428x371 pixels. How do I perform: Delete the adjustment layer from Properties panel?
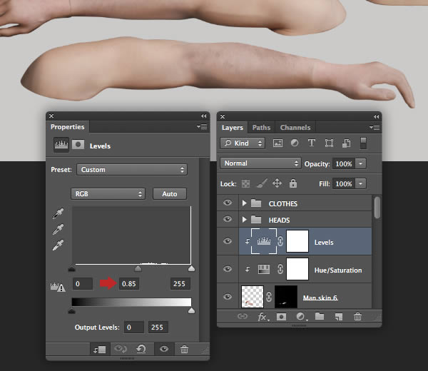[x=184, y=349]
